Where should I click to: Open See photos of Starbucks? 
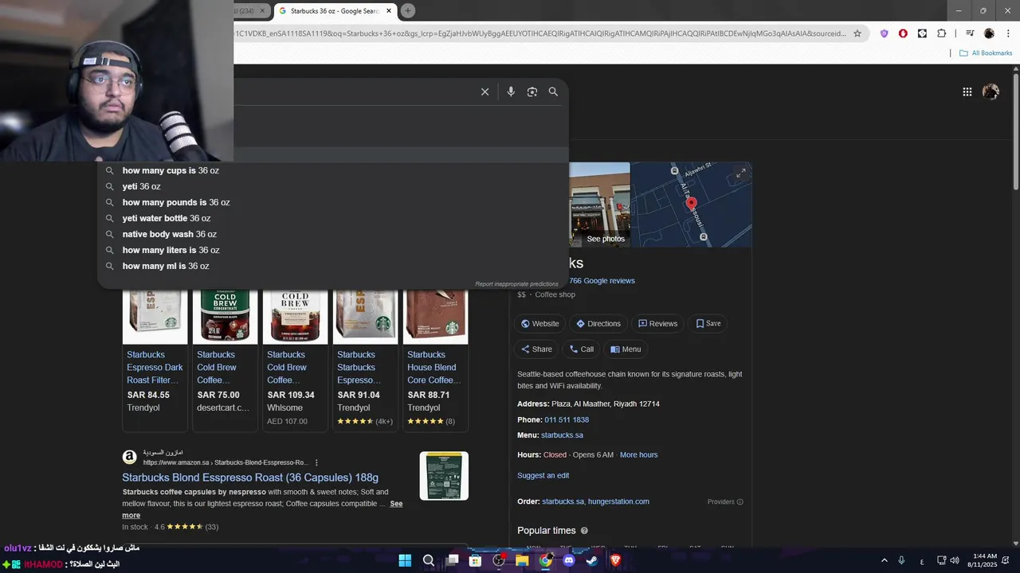(606, 239)
